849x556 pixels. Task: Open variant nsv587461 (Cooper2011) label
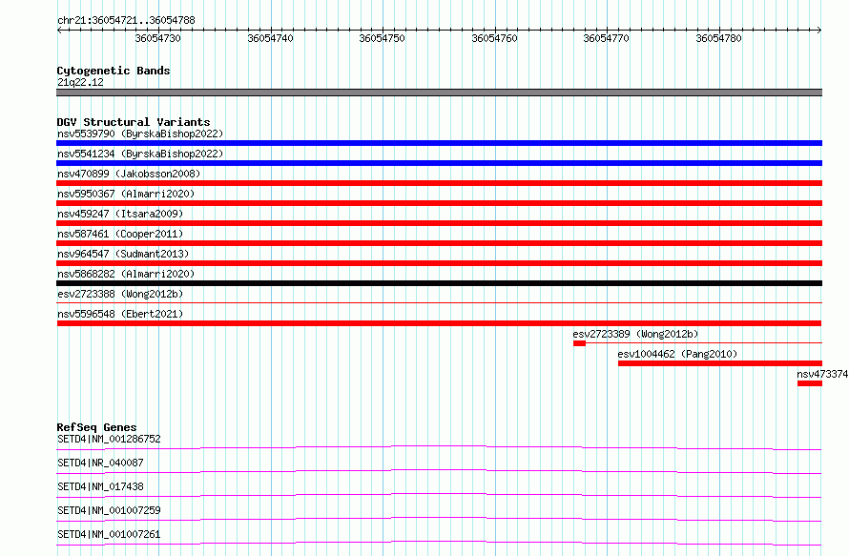coord(120,234)
